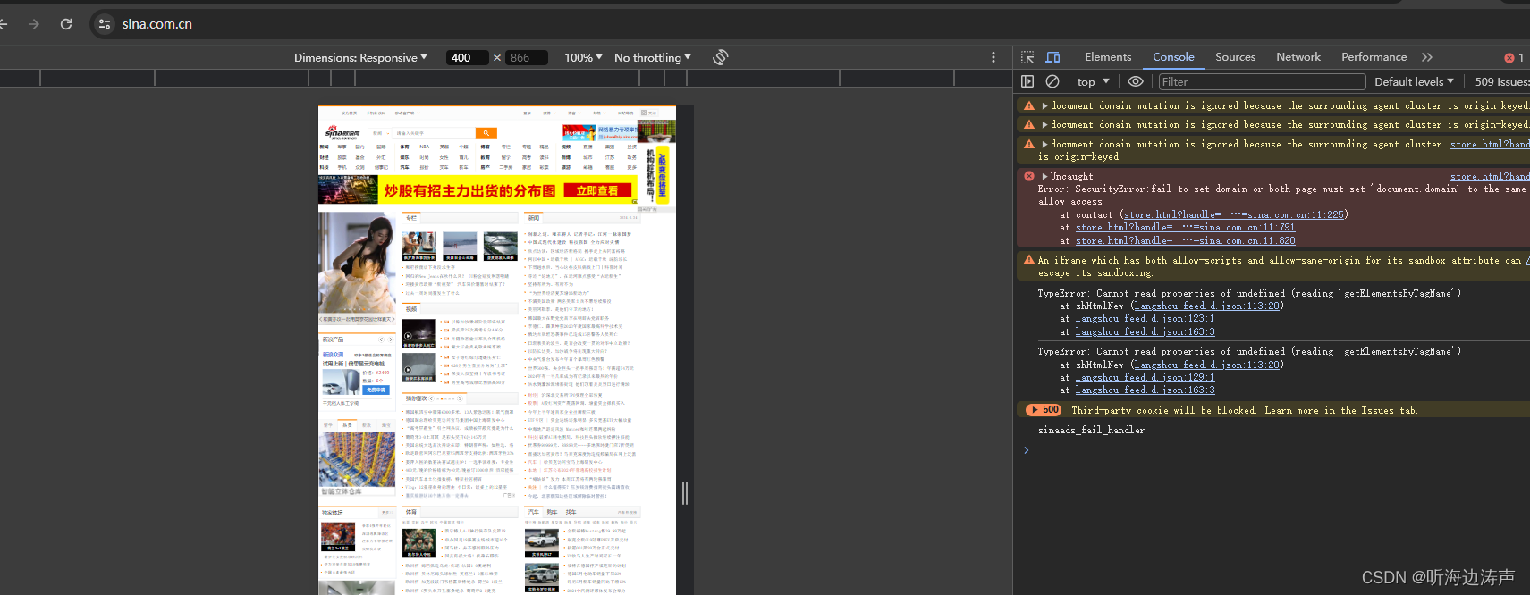Open device toolbar more options menu
This screenshot has height=595, width=1530.
(993, 57)
